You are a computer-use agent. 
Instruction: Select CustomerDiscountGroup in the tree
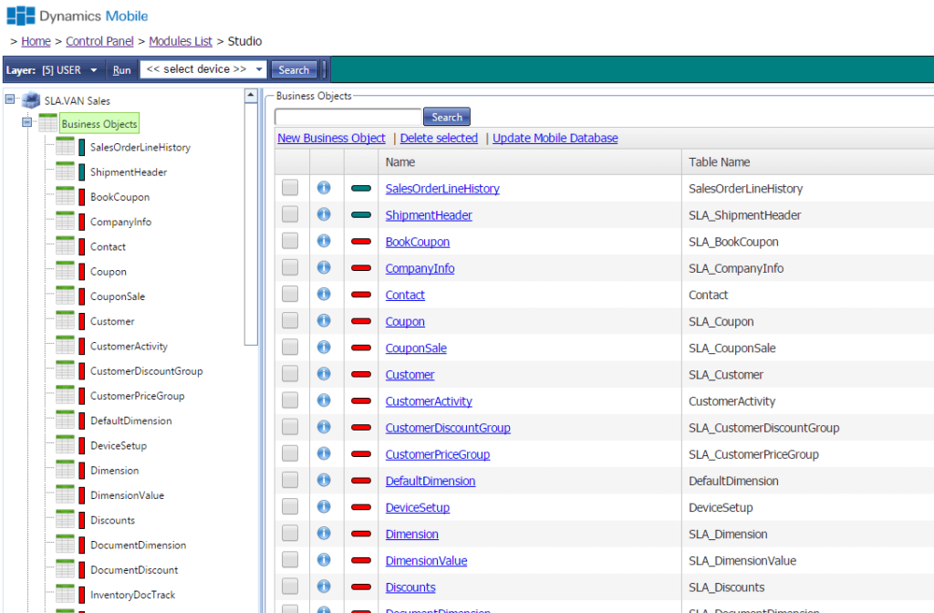coord(147,370)
